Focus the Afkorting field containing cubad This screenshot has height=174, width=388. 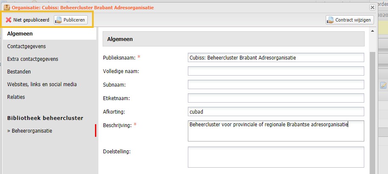[x=276, y=111]
